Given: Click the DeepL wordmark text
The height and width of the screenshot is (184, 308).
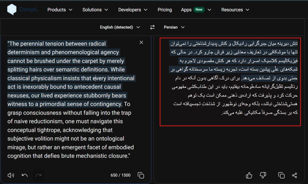Looking at the screenshot, I should (x=29, y=9).
